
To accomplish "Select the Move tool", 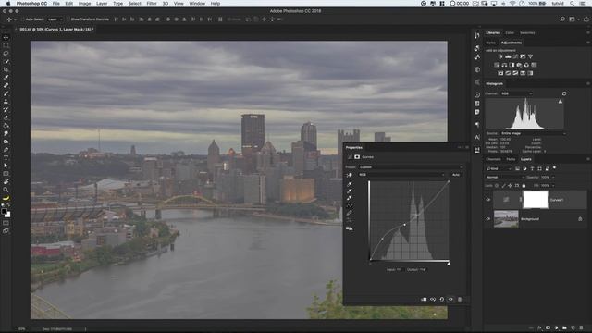I will click(6, 37).
